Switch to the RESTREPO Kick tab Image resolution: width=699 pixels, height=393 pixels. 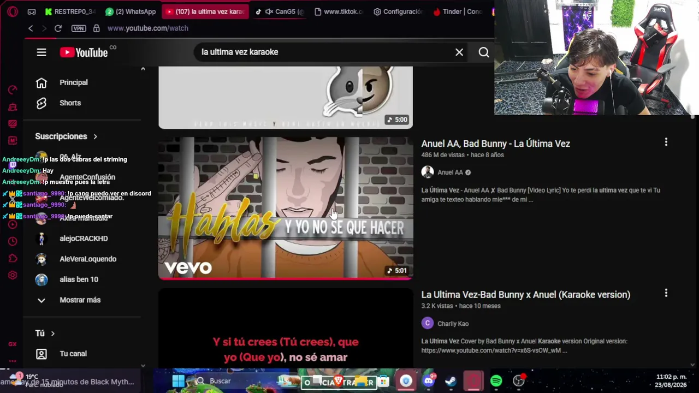click(70, 11)
